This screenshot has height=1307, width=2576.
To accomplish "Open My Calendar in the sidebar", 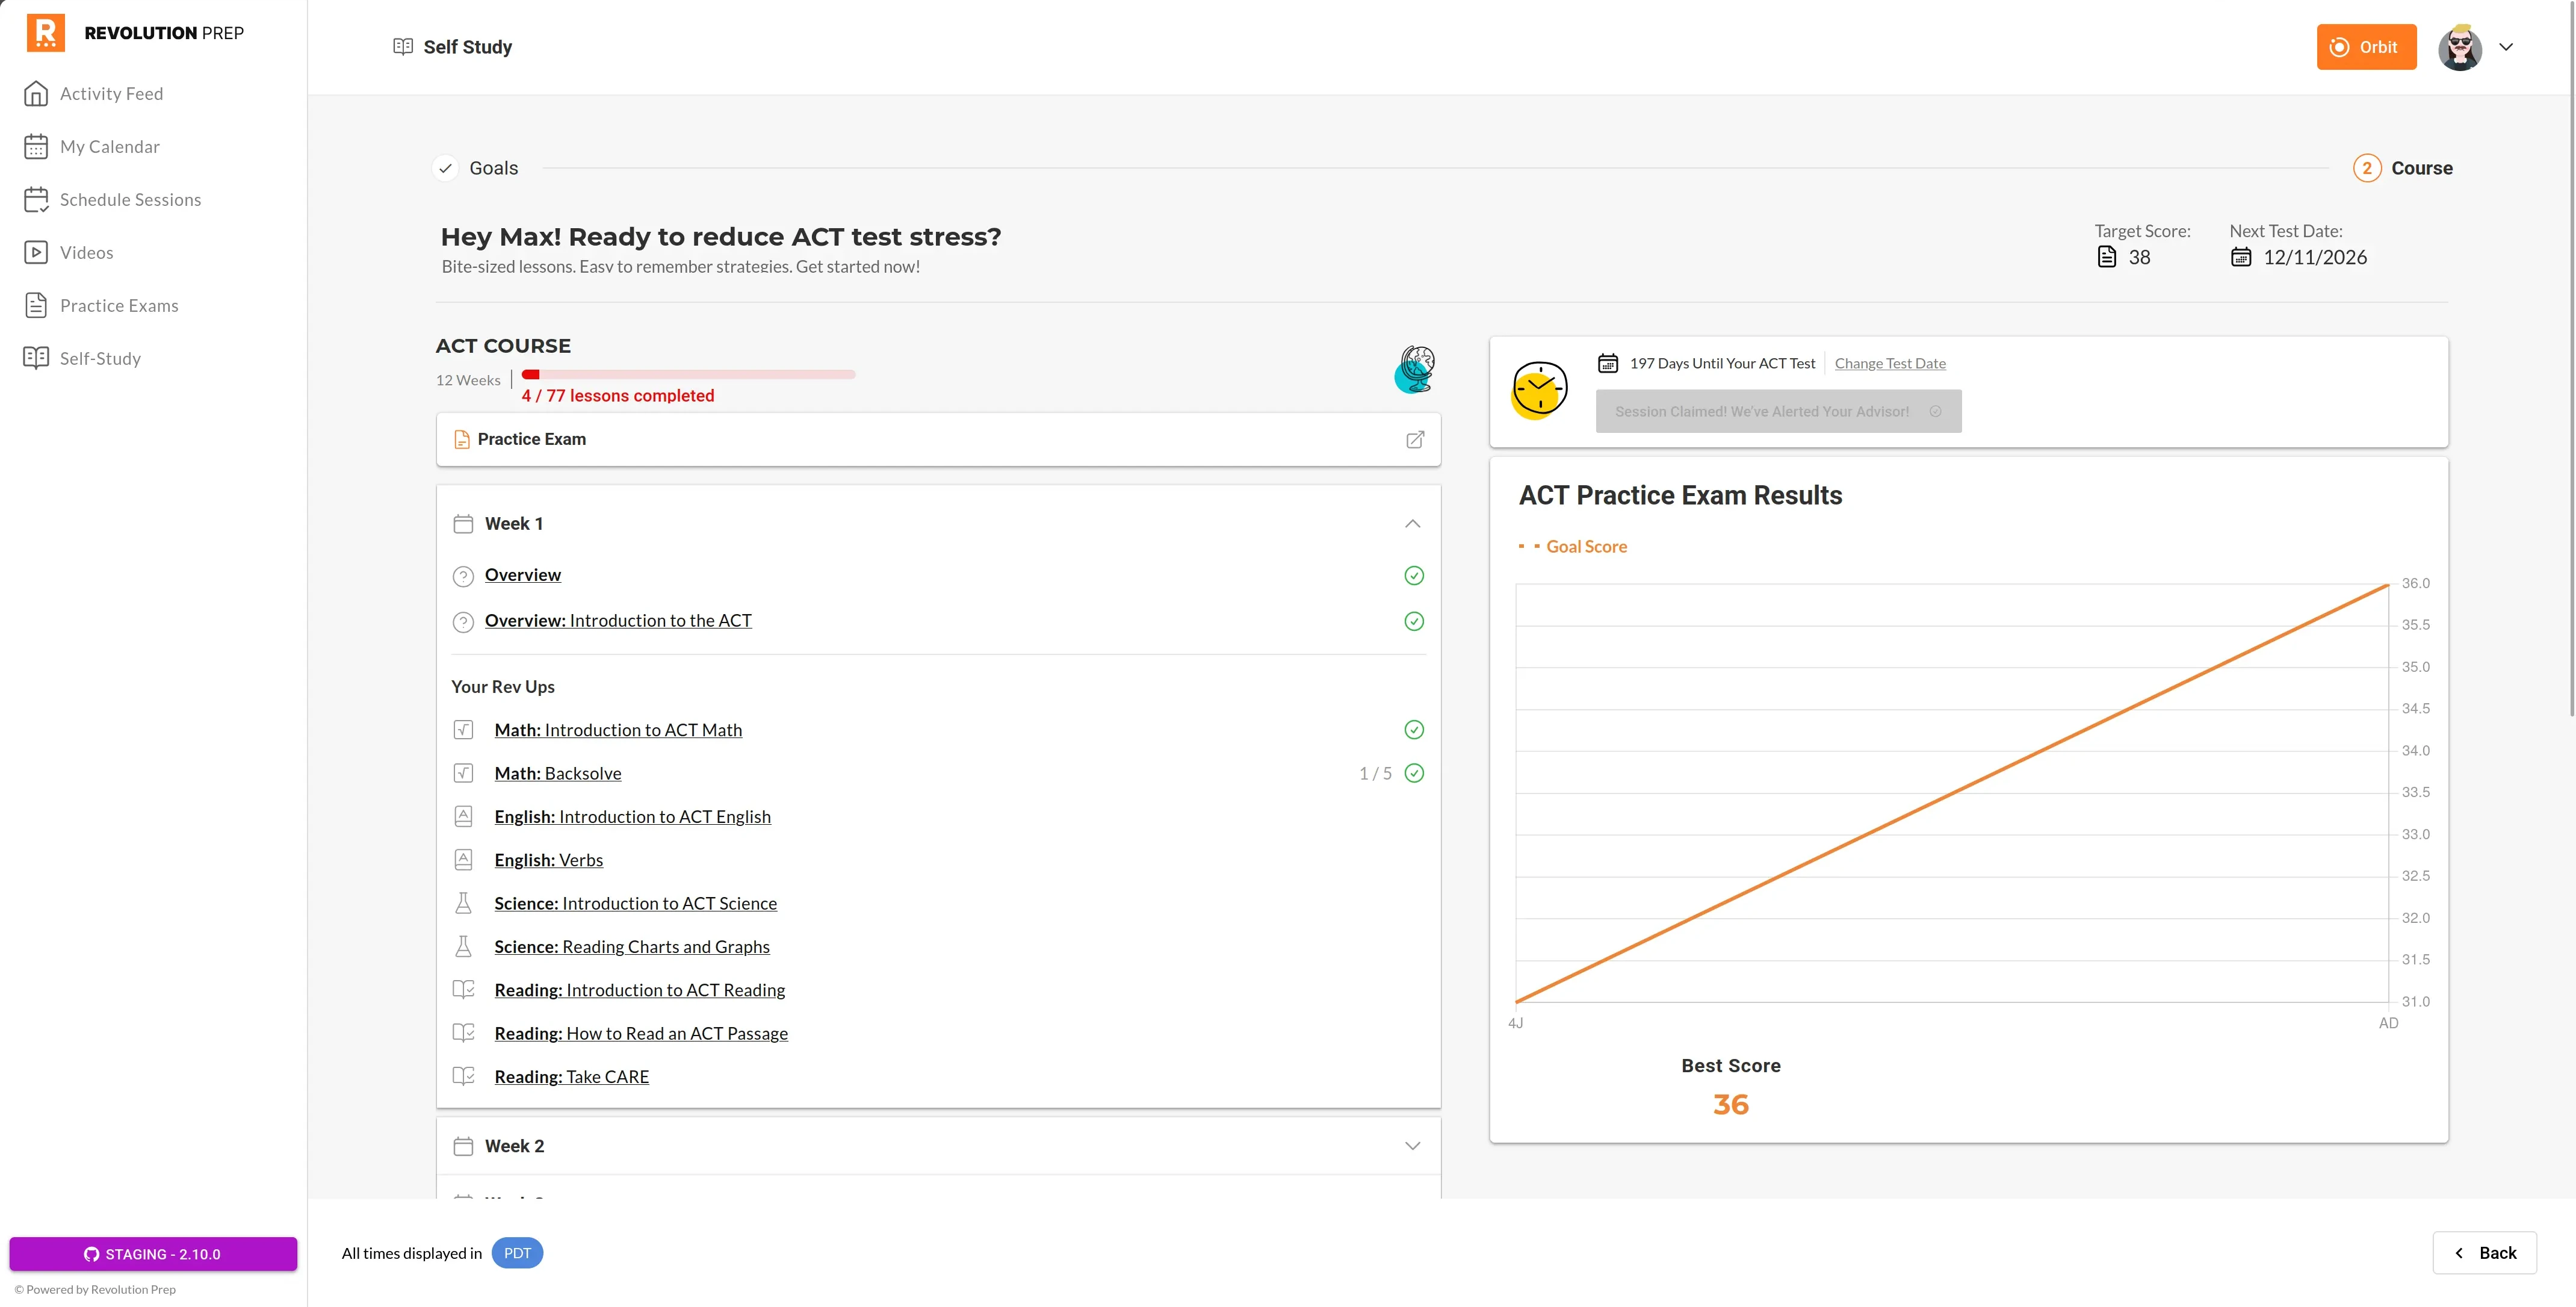I will 110,146.
